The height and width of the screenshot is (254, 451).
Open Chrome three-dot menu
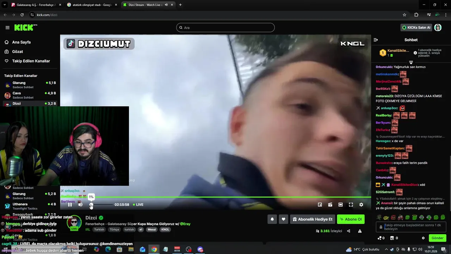446,15
